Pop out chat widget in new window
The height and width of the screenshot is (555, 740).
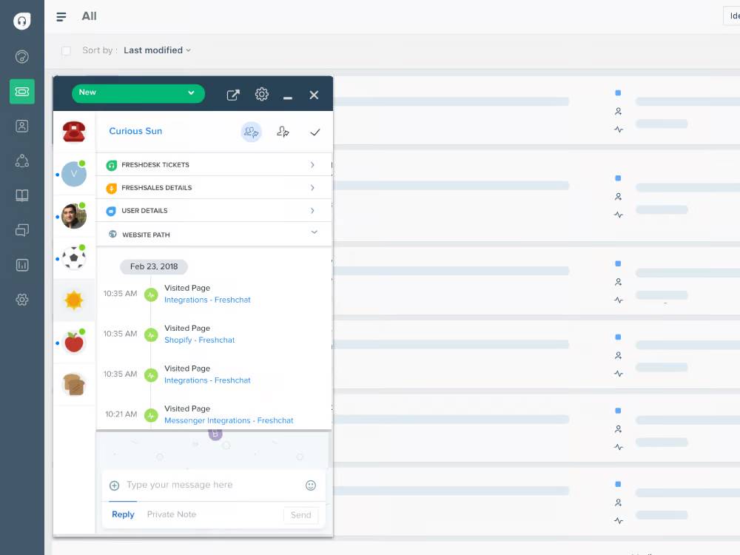click(x=233, y=95)
